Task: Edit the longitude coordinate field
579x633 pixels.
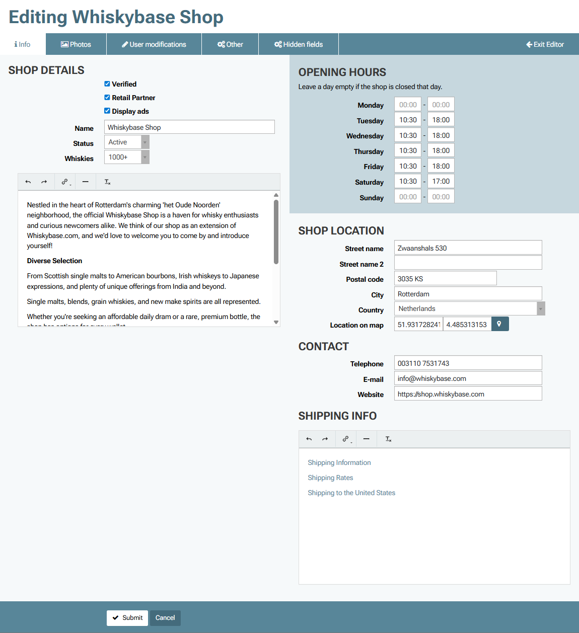Action: tap(467, 324)
